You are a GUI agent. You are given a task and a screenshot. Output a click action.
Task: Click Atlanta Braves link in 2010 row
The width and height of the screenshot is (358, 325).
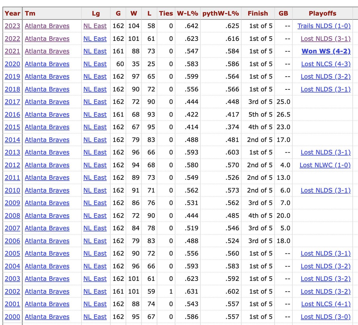coord(47,190)
